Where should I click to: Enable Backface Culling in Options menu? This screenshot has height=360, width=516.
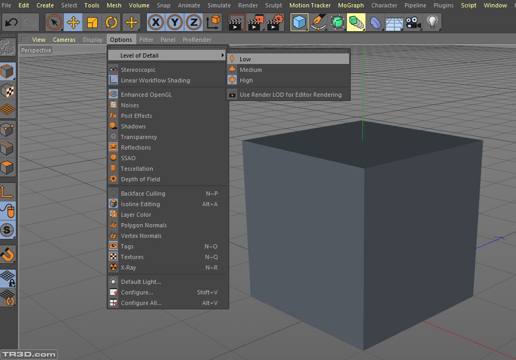click(143, 193)
